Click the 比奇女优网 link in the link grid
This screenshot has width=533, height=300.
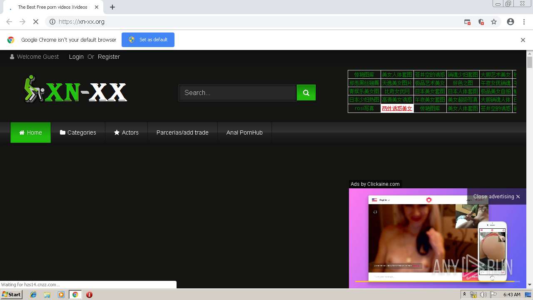pos(397,91)
